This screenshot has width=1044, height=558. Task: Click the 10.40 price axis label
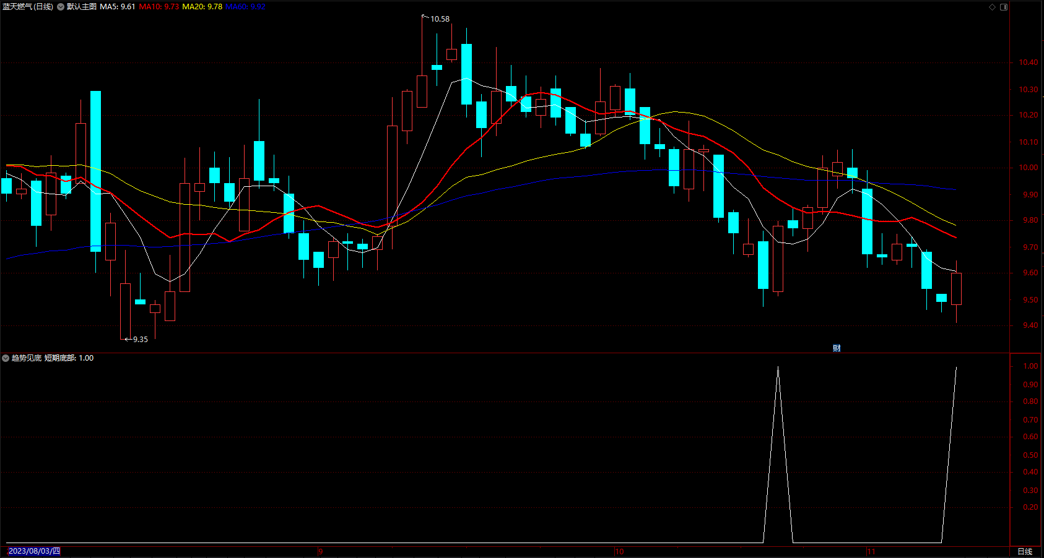click(x=1029, y=62)
